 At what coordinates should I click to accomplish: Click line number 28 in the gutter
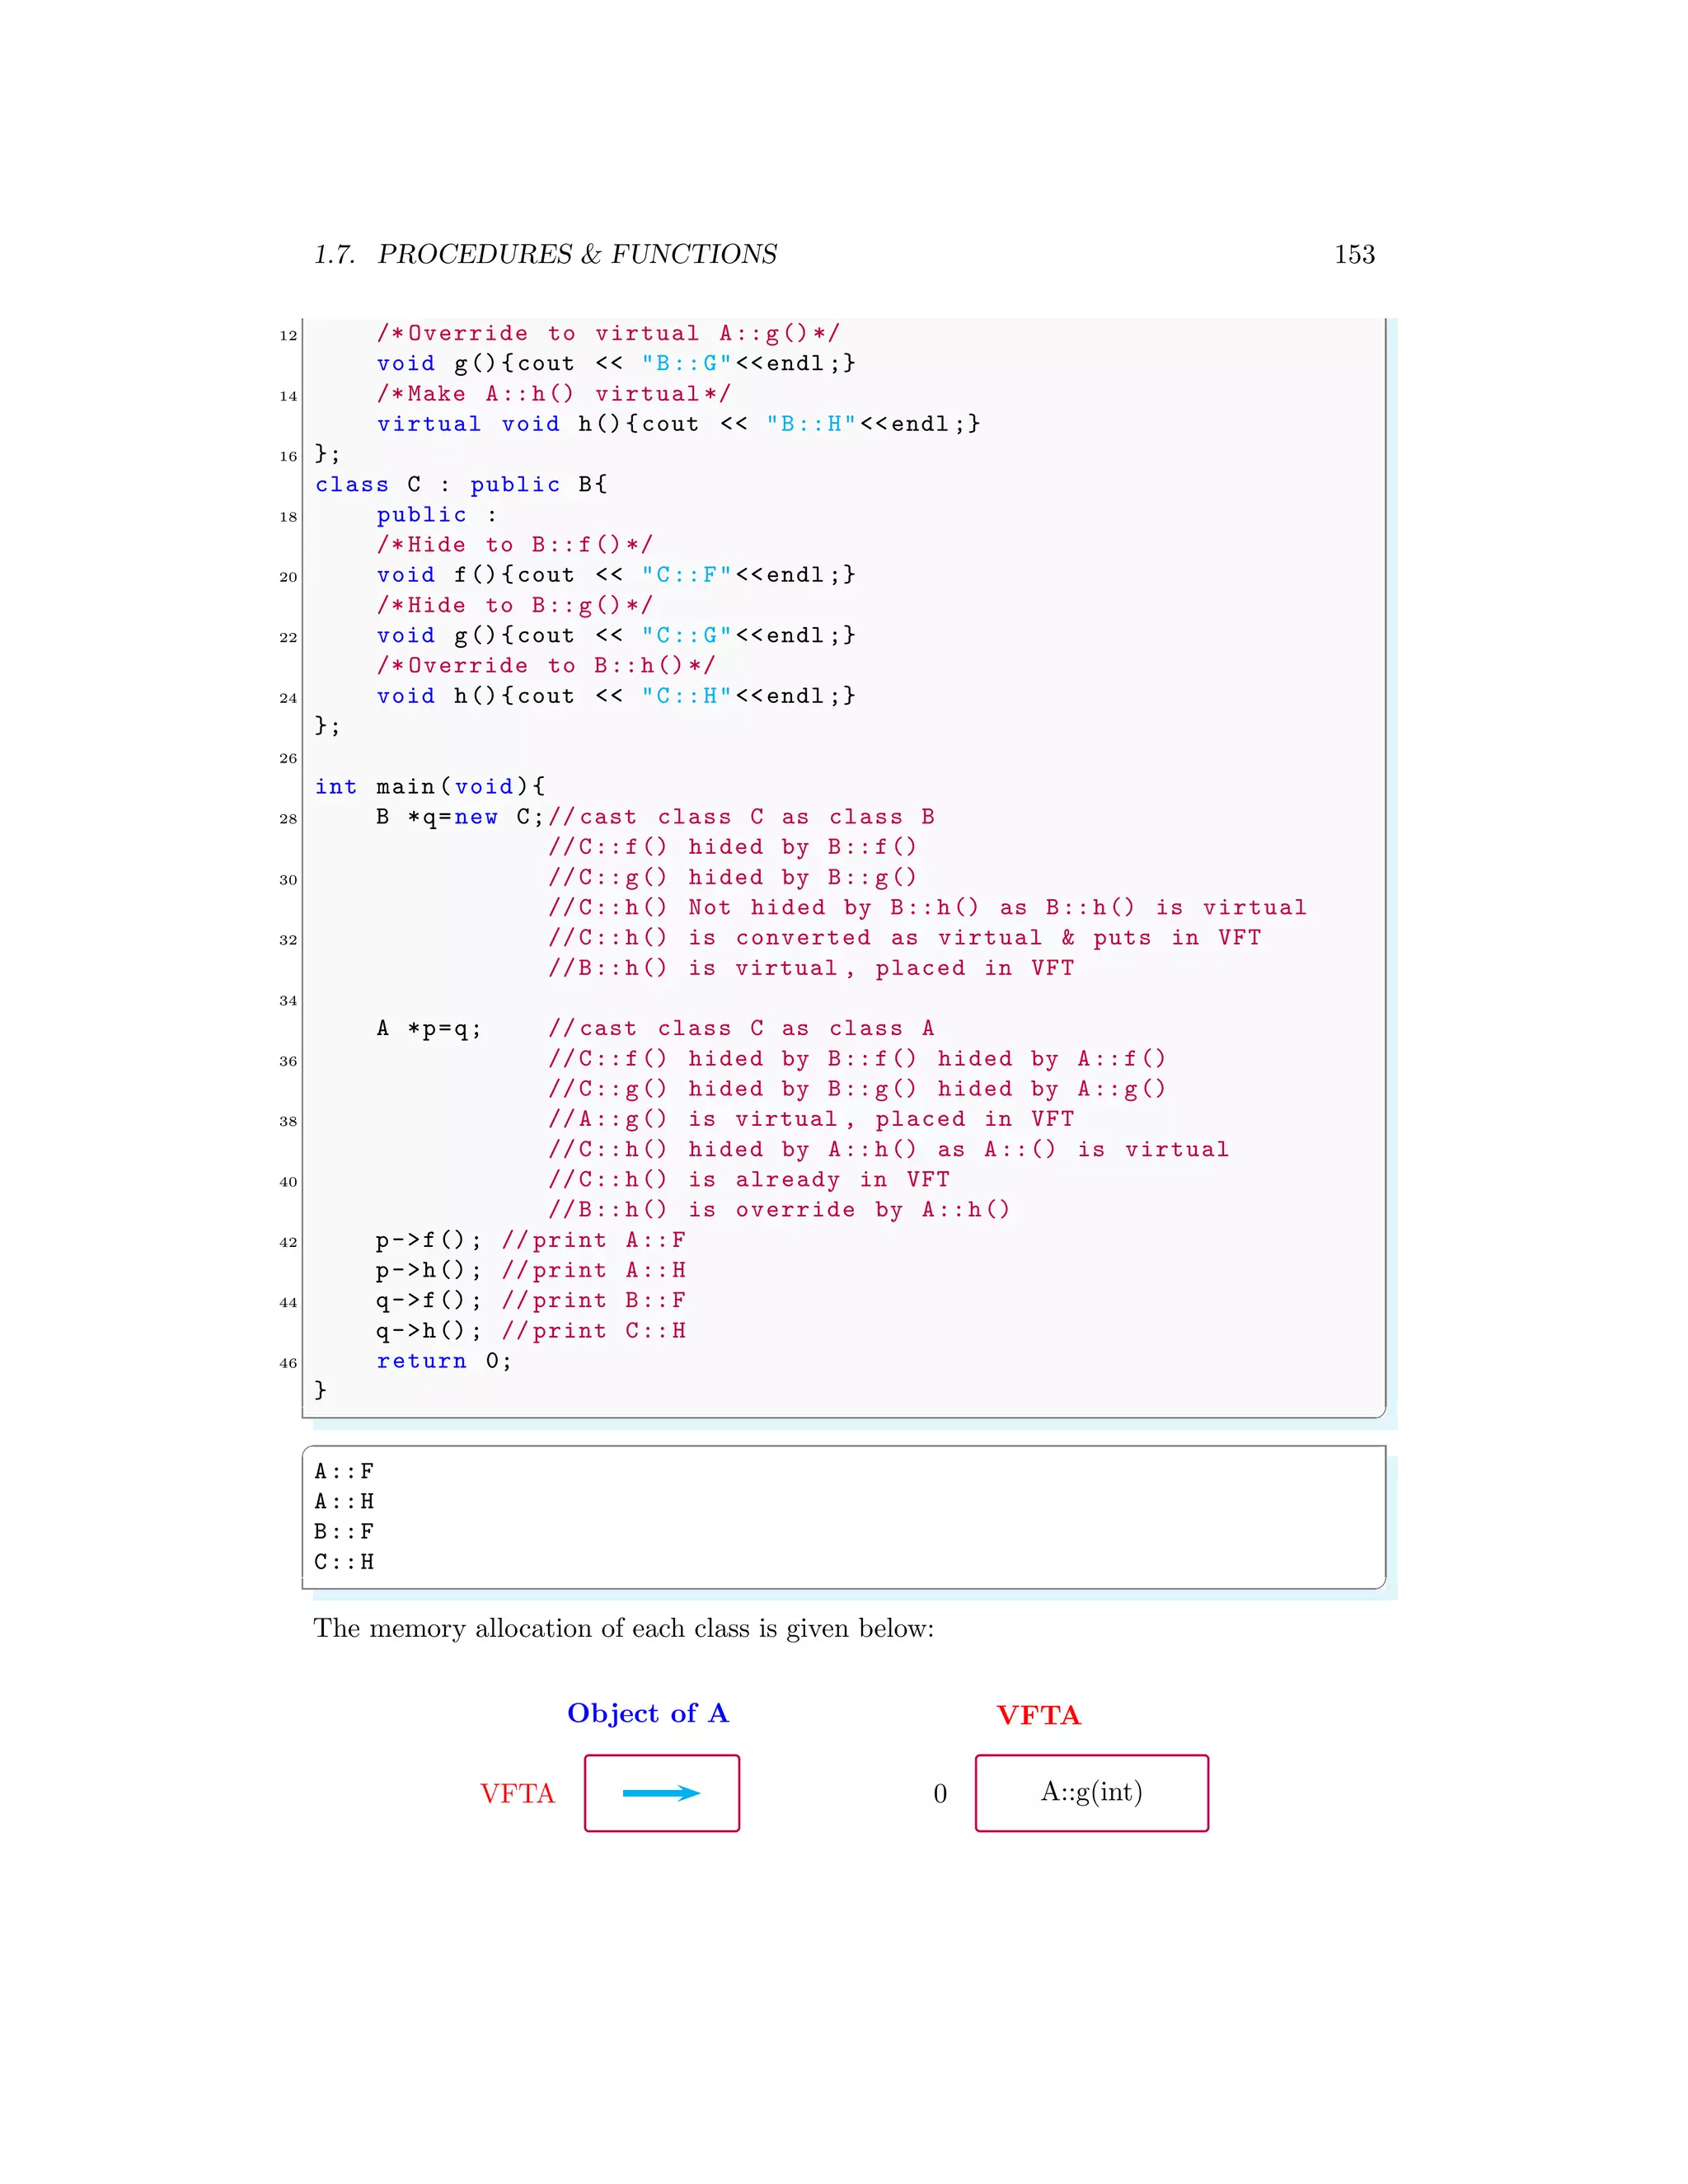288,819
